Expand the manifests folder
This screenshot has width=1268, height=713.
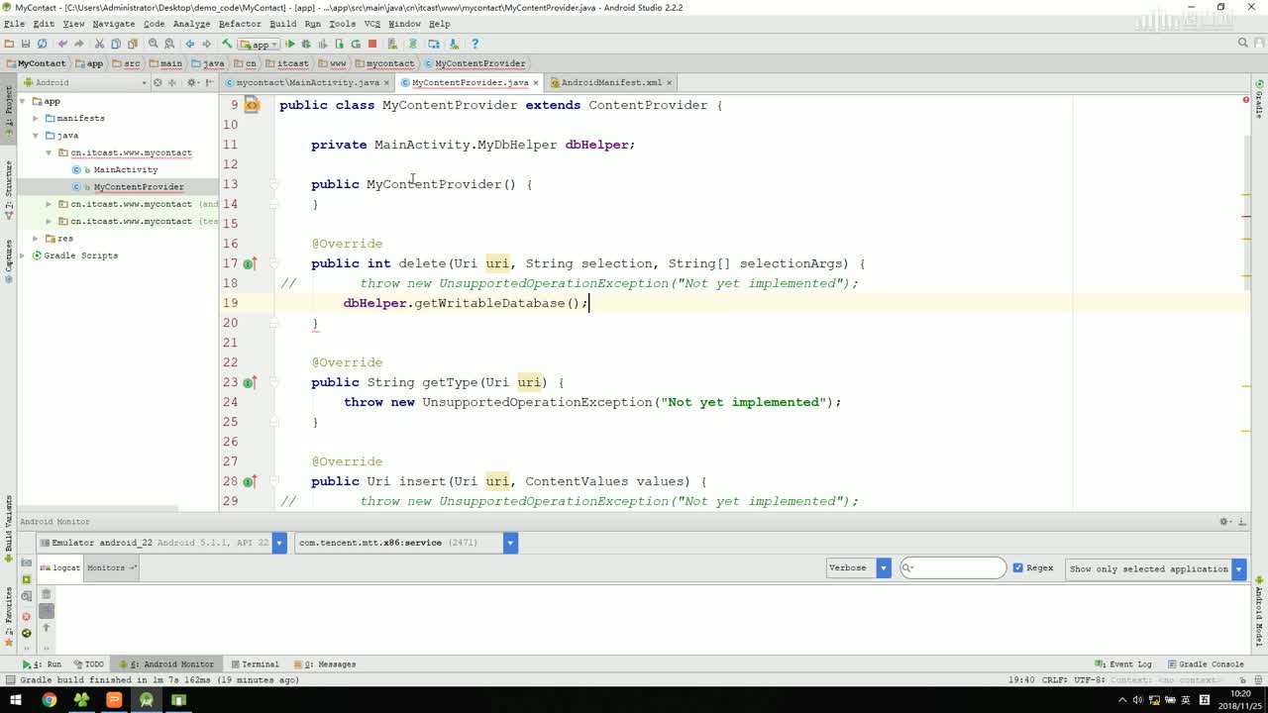pos(36,118)
